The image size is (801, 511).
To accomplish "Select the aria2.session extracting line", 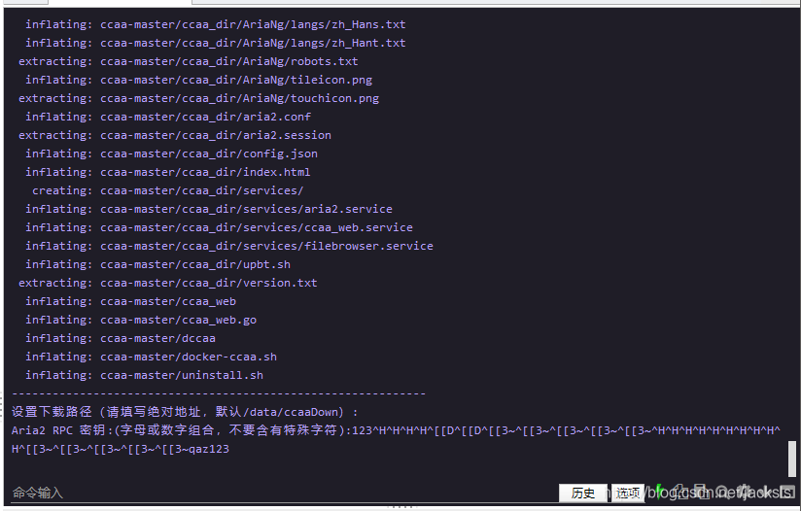I will tap(175, 135).
